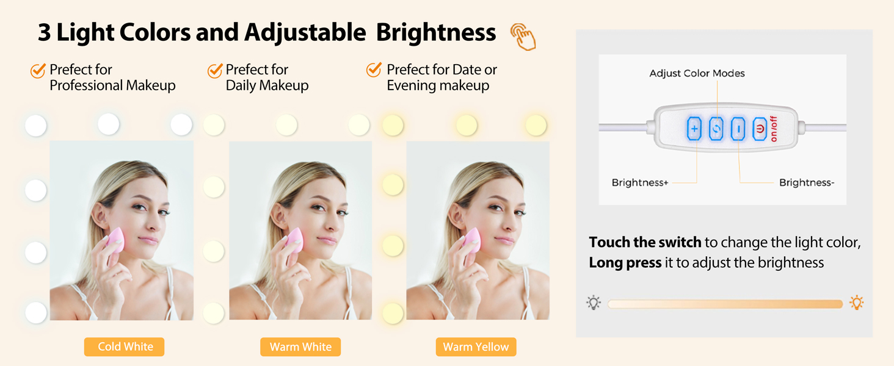Open the Warm Yellow mirror photo
The image size is (894, 366).
(x=478, y=231)
